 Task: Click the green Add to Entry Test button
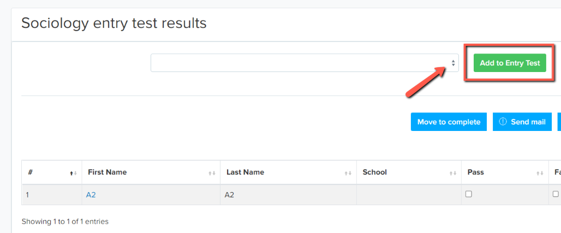coord(510,63)
